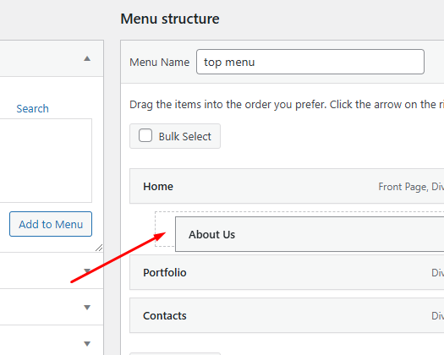Click the resize grip of the list box
This screenshot has width=444, height=355.
point(99,248)
